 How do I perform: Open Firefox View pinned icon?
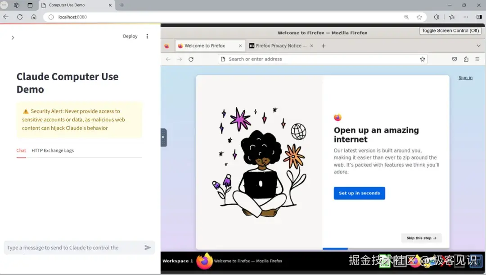point(167,46)
